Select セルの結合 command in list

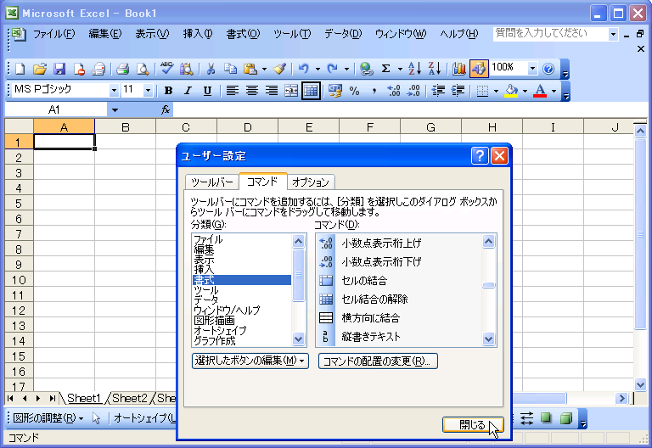tap(399, 281)
